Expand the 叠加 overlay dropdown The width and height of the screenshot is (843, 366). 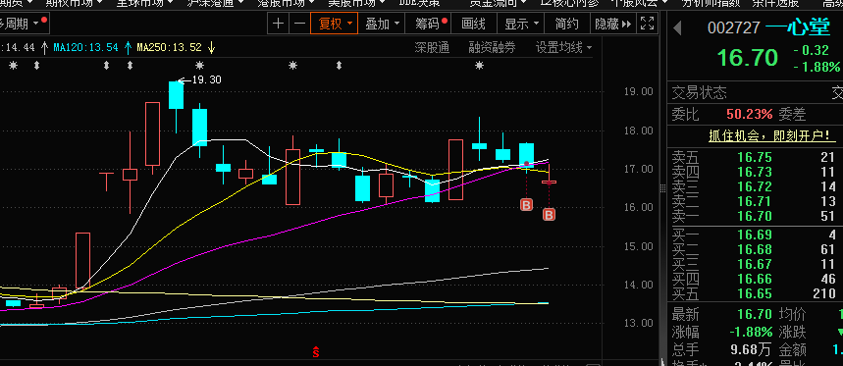pyautogui.click(x=383, y=24)
